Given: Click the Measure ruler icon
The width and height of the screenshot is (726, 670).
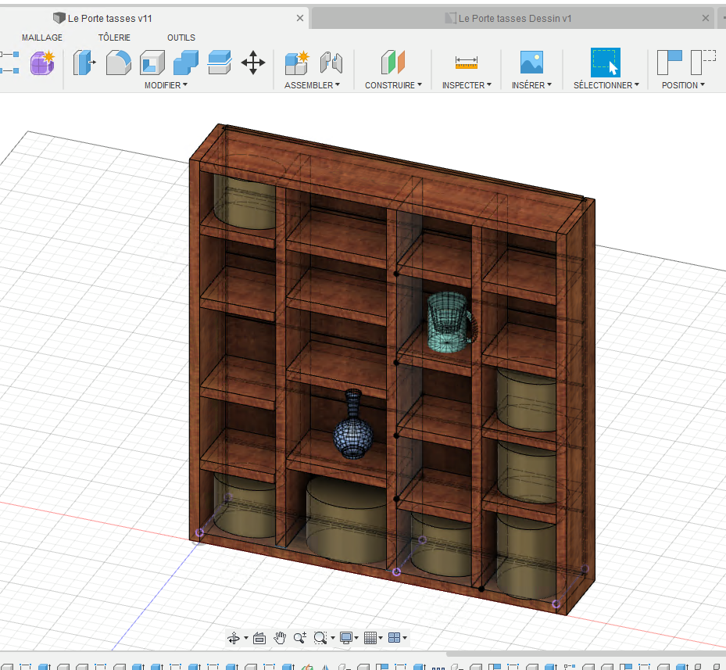Looking at the screenshot, I should [x=467, y=63].
